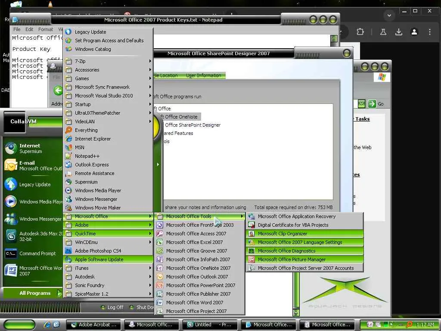Viewport: 441px width, 331px height.
Task: Expand the Adobe program folder
Action: click(x=108, y=225)
